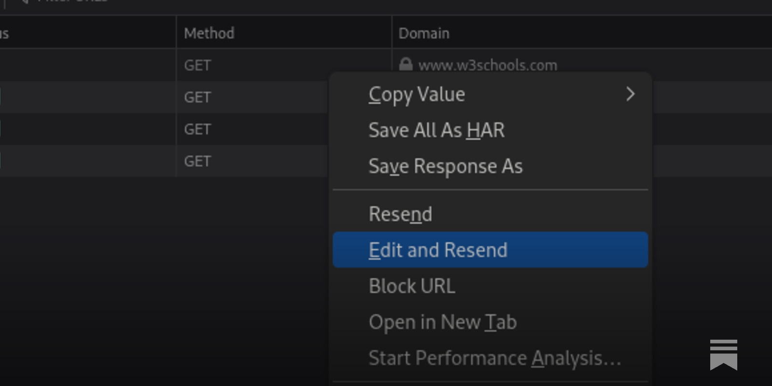Select Block URL
Viewport: 772px width, 386px height.
tap(490, 286)
